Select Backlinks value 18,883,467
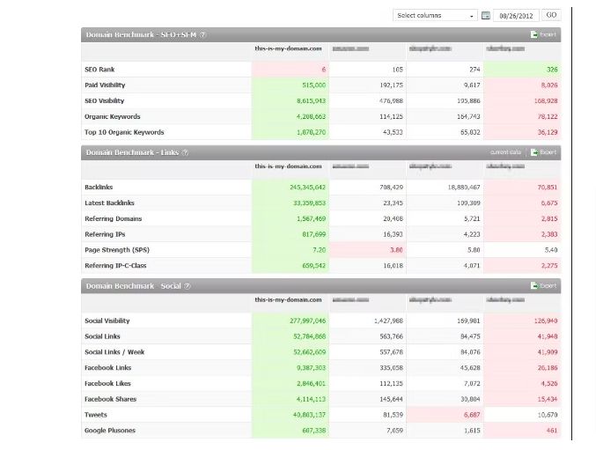The height and width of the screenshot is (450, 596). (464, 188)
